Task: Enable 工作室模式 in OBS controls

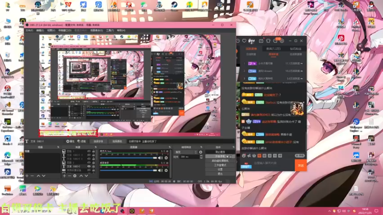Action: pos(220,165)
